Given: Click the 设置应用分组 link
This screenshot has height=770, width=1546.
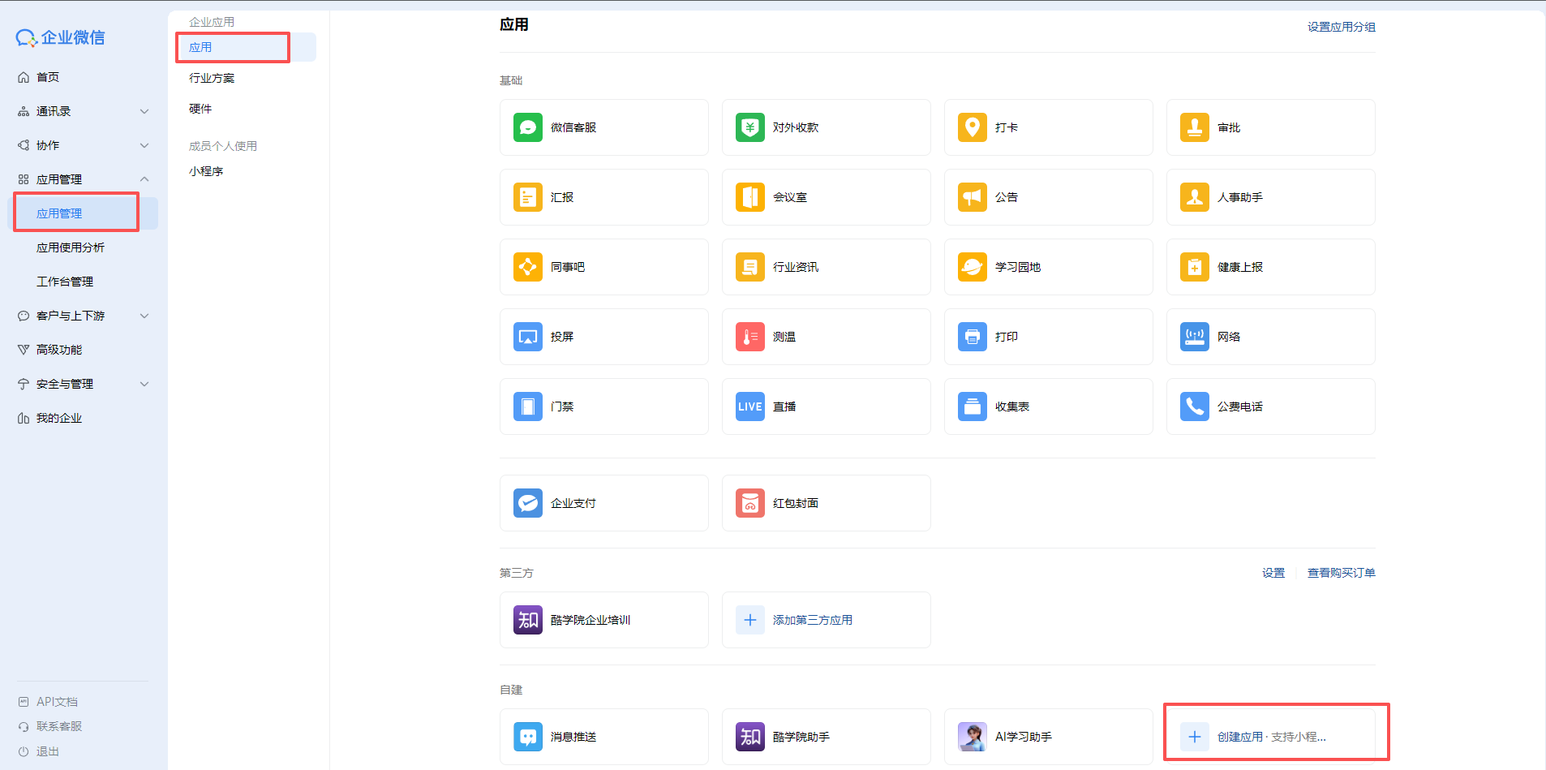Looking at the screenshot, I should pyautogui.click(x=1342, y=27).
